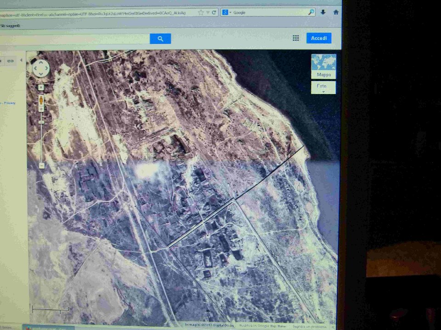
Task: Zoom out with the minus button
Action: [x=42, y=166]
